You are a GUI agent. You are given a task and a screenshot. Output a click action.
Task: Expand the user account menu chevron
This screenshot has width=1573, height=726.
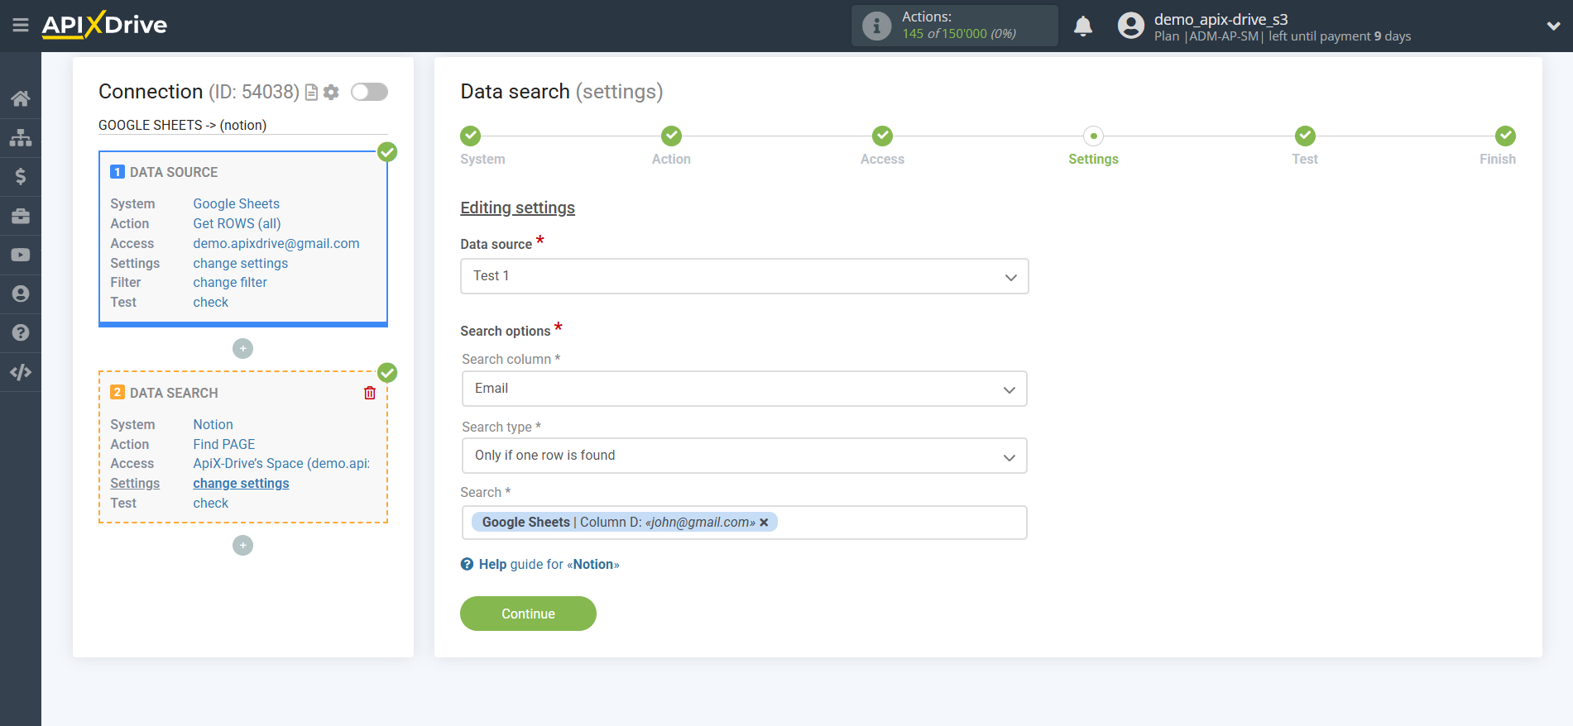[1553, 26]
